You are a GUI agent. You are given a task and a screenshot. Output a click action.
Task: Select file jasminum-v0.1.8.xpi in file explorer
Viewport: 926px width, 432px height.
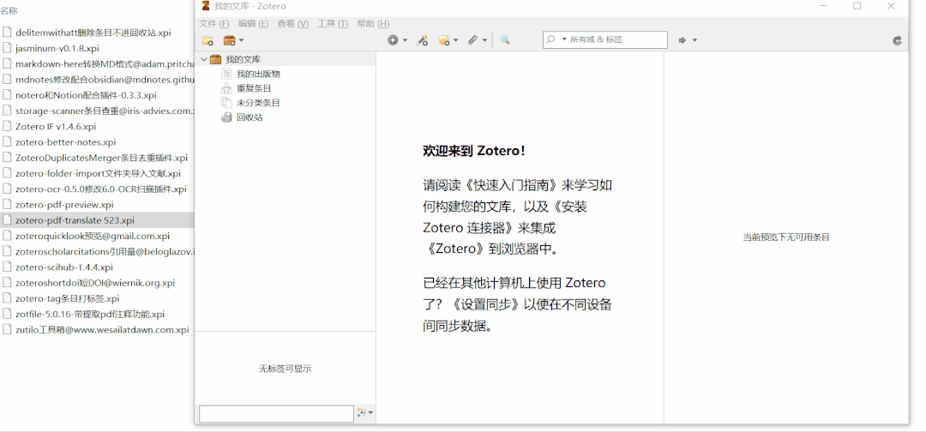point(57,48)
